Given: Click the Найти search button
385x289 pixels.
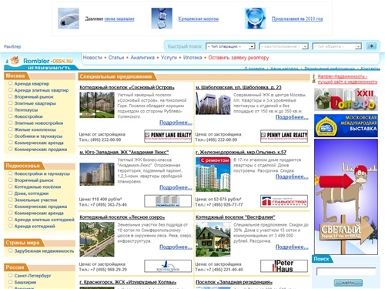Looking at the screenshot, I should [348, 283].
